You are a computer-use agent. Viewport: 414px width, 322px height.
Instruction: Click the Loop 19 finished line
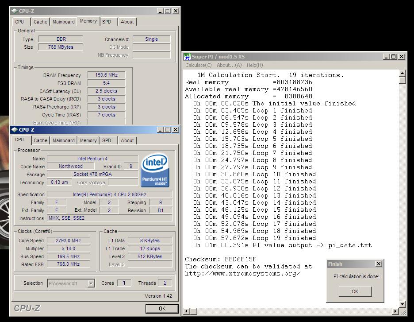tap(254, 238)
